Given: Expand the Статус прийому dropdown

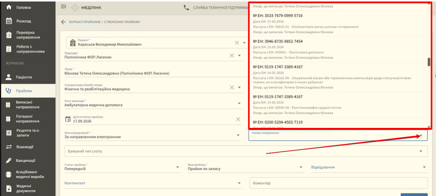Looking at the screenshot, I should (x=178, y=167).
